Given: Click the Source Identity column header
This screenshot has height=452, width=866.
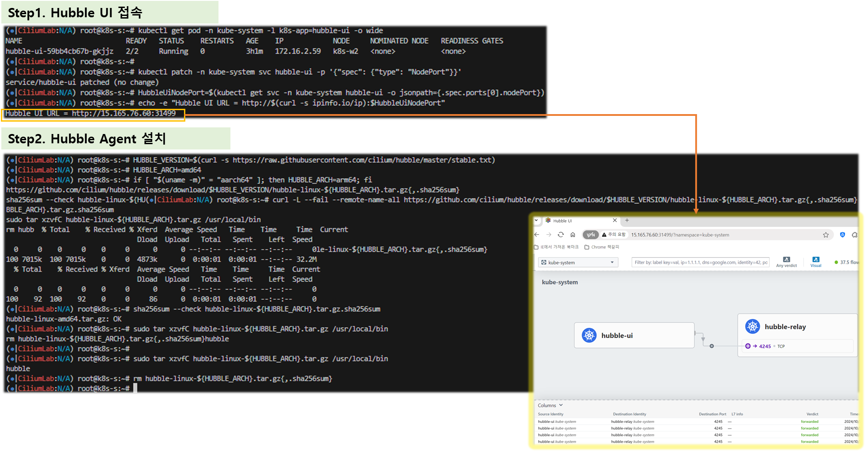Looking at the screenshot, I should pos(551,414).
